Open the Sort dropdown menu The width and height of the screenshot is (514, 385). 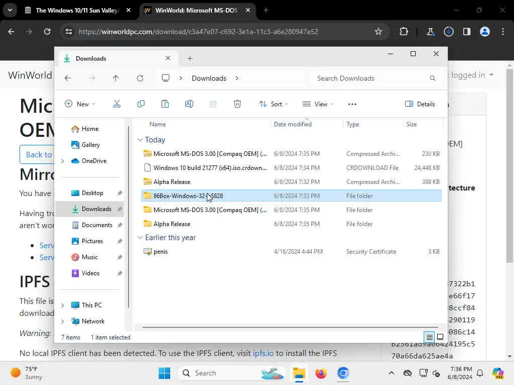(274, 104)
